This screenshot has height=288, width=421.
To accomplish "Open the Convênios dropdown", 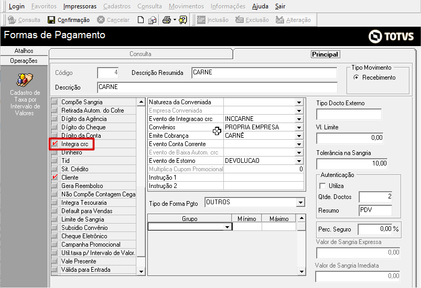I will [x=299, y=127].
